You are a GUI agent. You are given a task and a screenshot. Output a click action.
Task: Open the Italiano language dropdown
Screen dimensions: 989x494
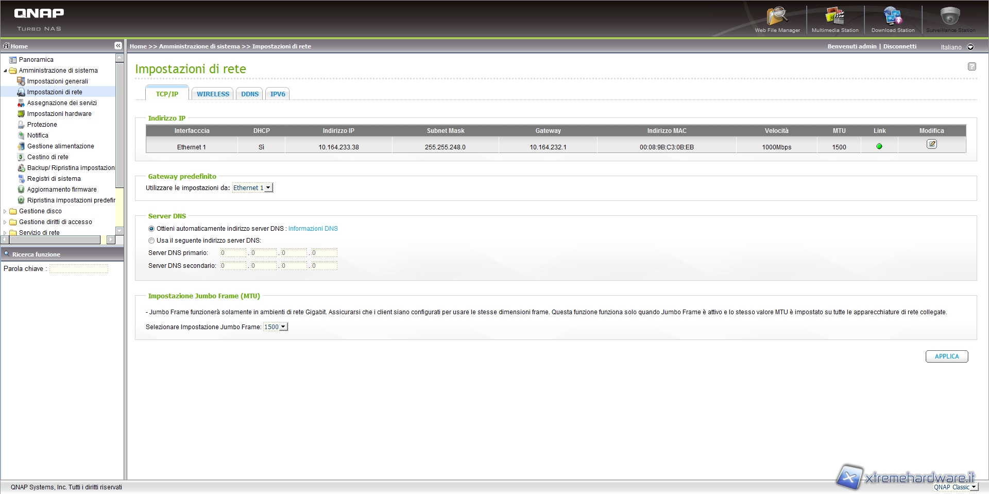970,47
